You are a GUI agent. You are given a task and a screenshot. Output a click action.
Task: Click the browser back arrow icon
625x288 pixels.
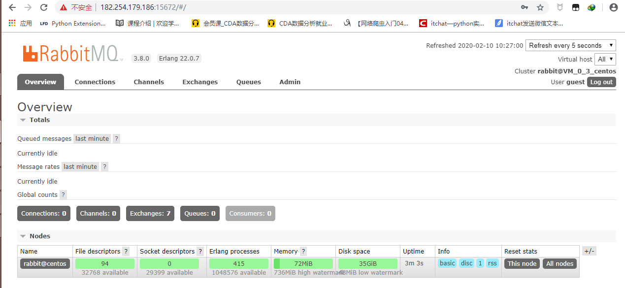click(12, 7)
